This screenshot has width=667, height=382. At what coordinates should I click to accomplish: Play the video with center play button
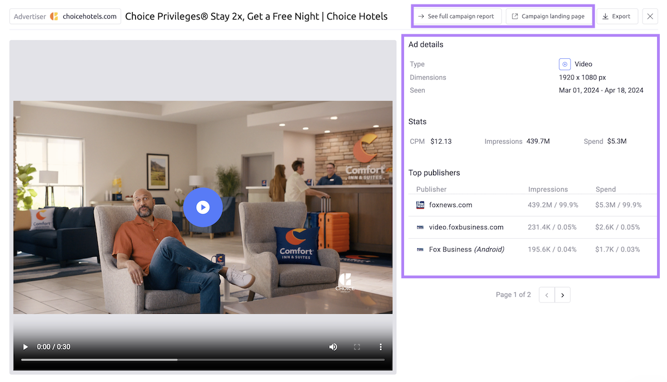click(x=203, y=207)
